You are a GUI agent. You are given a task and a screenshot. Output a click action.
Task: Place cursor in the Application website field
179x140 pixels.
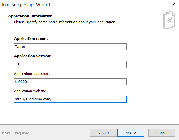pyautogui.click(x=70, y=99)
